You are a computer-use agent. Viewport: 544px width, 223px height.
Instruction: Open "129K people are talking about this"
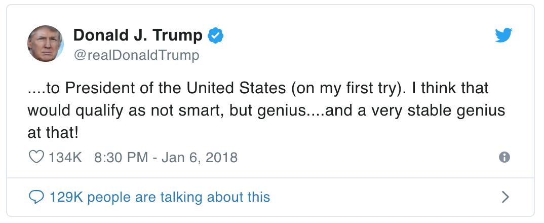click(160, 197)
